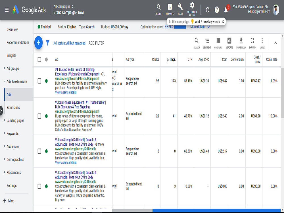Select the Kettlebell expanded text ad checkbox

coord(39,186)
